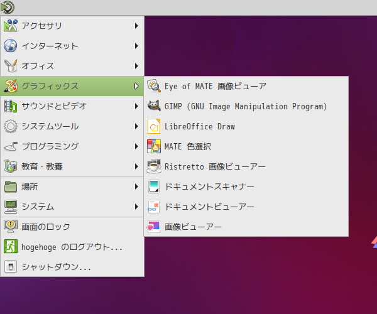The image size is (377, 314).
Task: Expand the オフィス submenu arrow
Action: click(x=136, y=66)
